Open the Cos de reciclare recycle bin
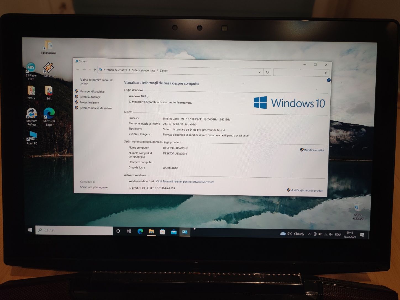Viewport: 400px width, 300px height. click(358, 211)
